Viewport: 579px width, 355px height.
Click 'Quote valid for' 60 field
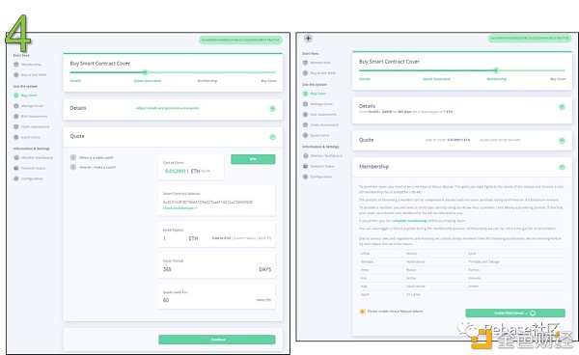217,297
